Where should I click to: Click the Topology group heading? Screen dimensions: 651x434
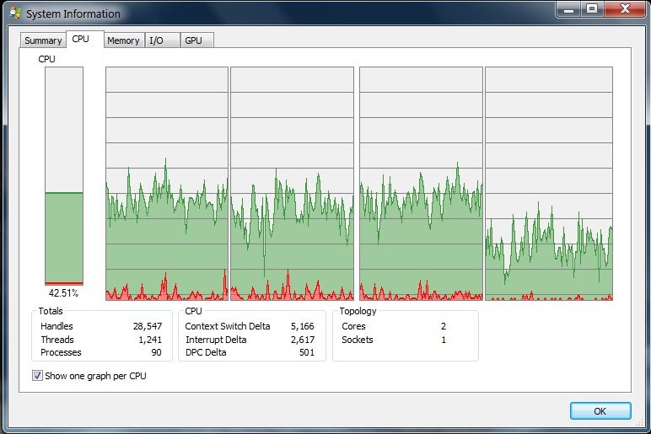click(358, 311)
